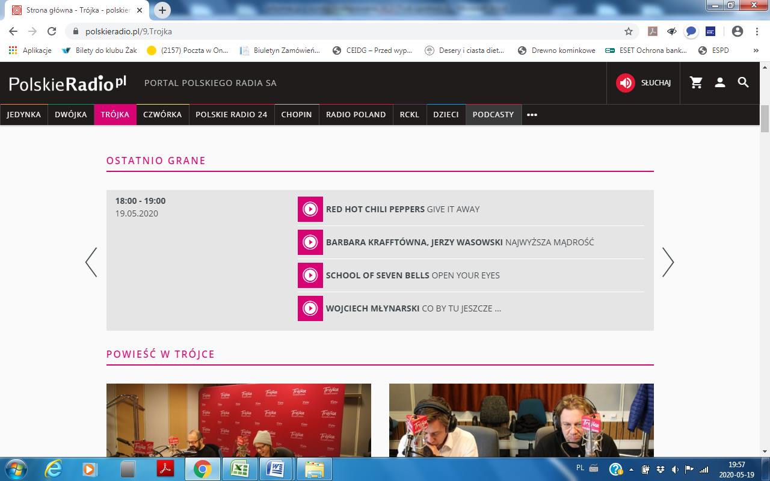Viewport: 770px width, 481px height.
Task: Launch Internet Explorer from taskbar
Action: click(x=54, y=469)
